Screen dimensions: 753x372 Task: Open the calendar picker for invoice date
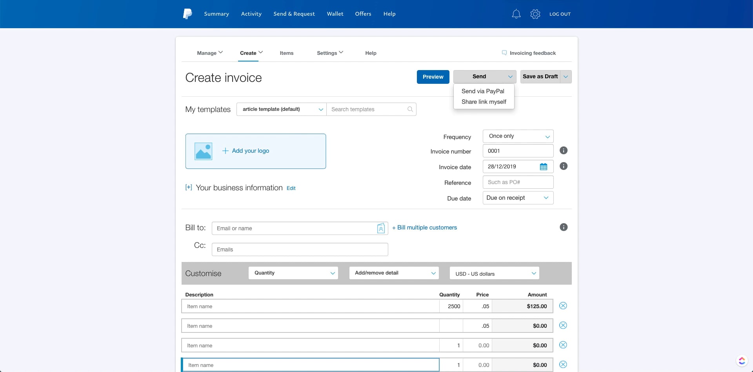pyautogui.click(x=544, y=166)
